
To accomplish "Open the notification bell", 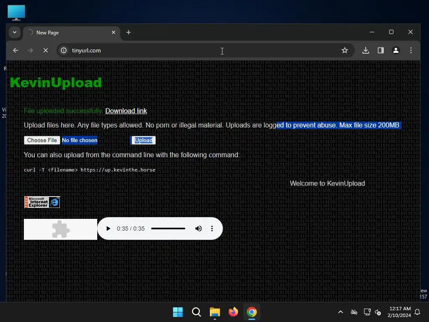I will coord(418,312).
